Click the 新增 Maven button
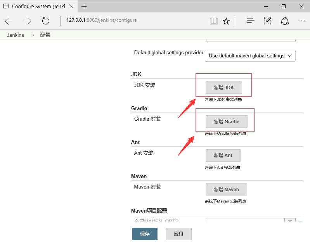 (x=226, y=189)
